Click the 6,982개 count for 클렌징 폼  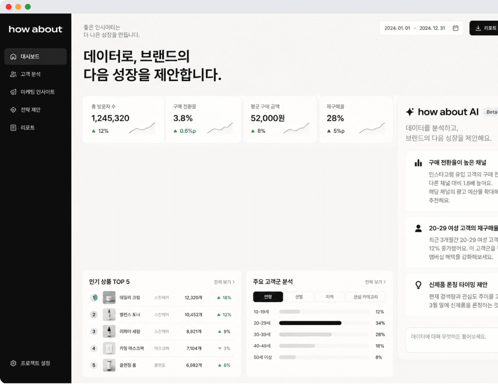coord(194,365)
